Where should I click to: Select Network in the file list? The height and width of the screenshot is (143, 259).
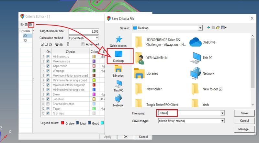(203, 73)
